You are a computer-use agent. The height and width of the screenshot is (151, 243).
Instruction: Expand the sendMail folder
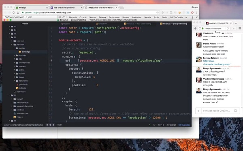[x=12, y=110]
